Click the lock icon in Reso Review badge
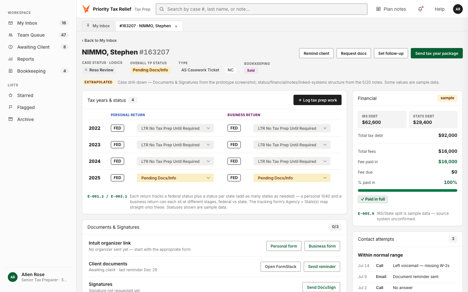 coord(86,70)
